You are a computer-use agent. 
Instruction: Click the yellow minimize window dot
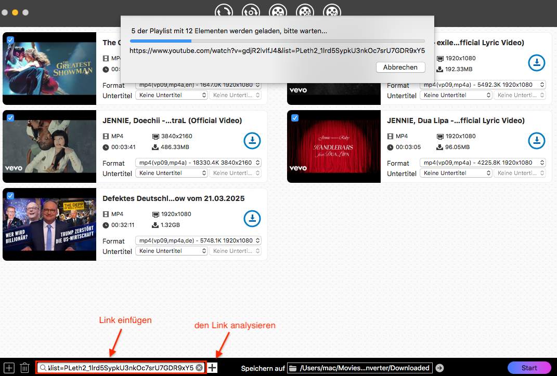pyautogui.click(x=15, y=12)
